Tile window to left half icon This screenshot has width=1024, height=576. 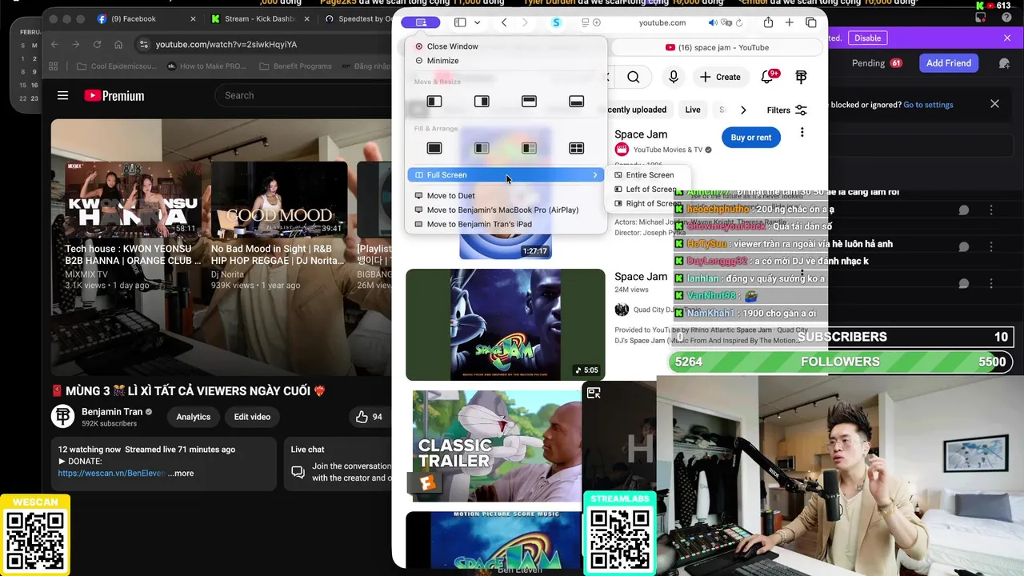(434, 102)
